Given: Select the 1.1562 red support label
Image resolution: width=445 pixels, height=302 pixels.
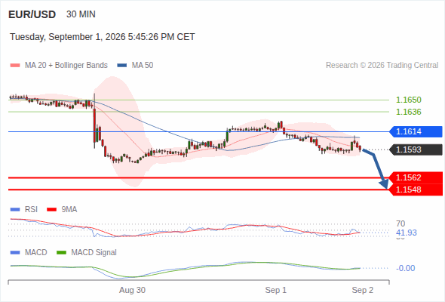Looking at the screenshot, I should click(x=416, y=177).
